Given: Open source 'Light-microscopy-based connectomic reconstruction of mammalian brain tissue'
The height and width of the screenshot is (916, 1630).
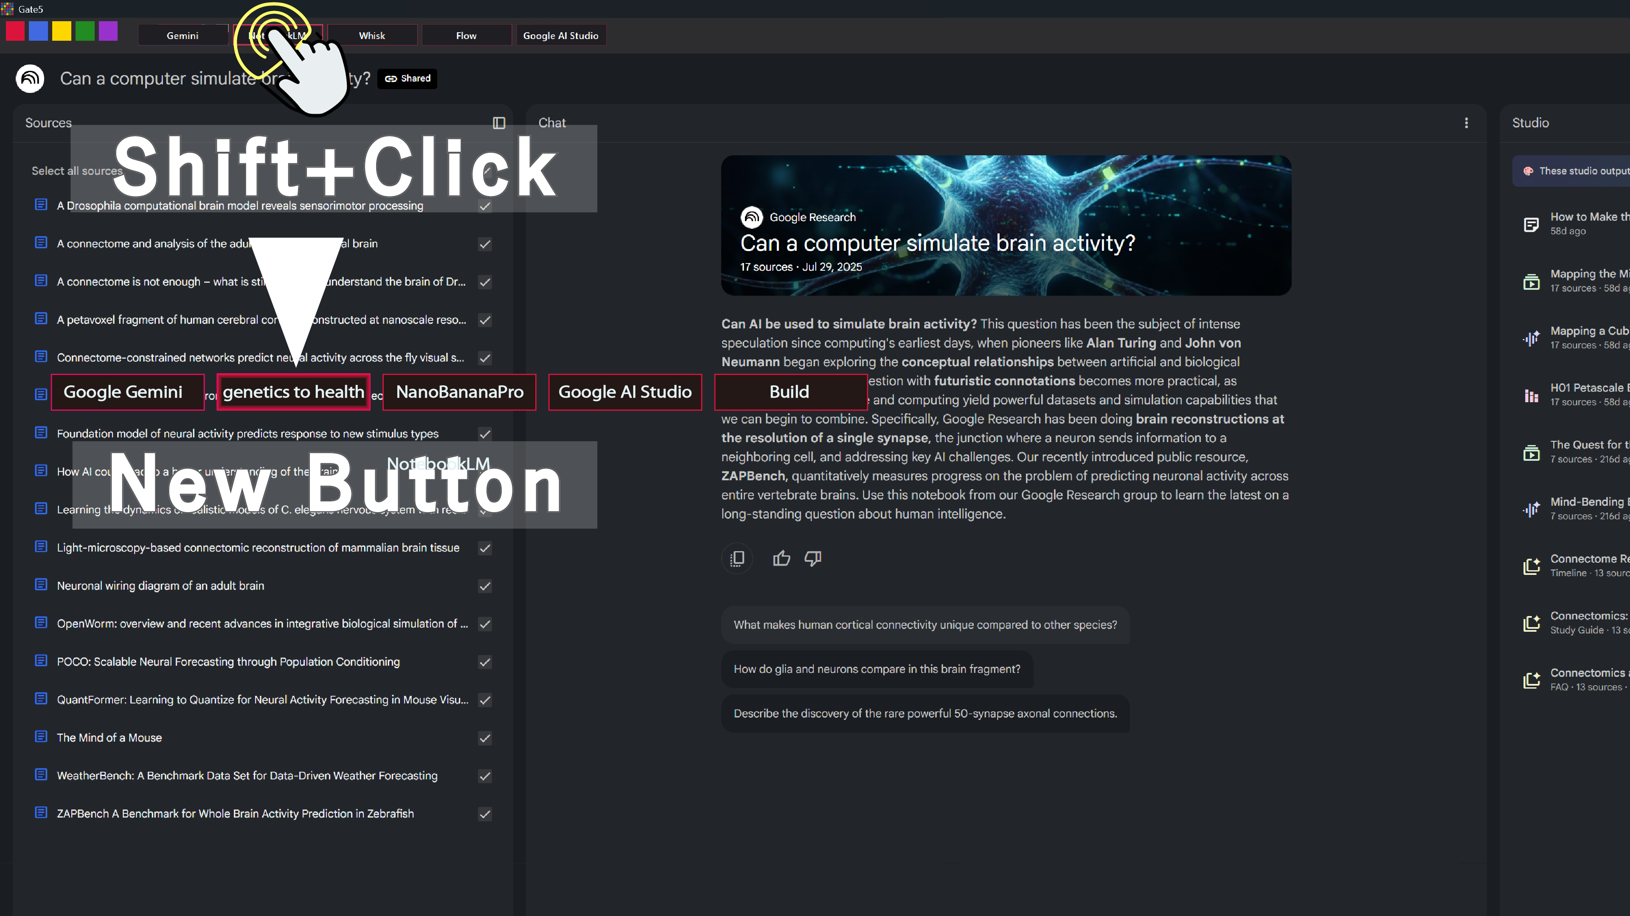Looking at the screenshot, I should (x=258, y=548).
